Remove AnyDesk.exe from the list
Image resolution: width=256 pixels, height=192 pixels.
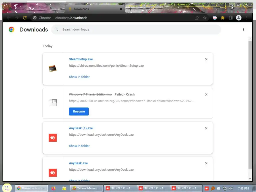206,163
